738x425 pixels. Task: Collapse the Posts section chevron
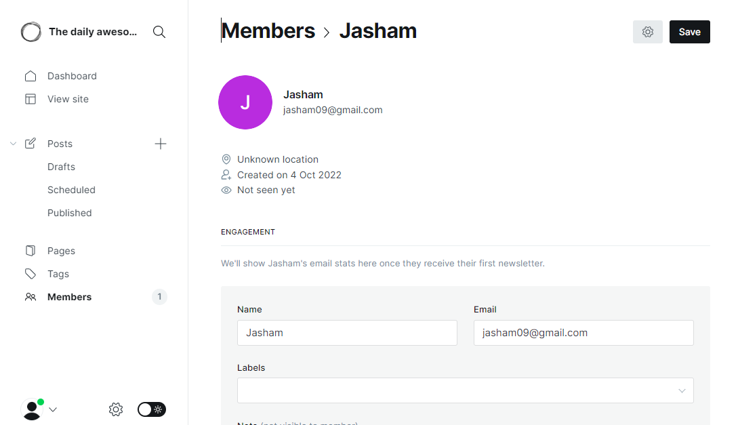(12, 143)
